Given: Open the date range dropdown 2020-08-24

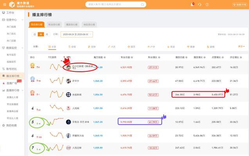Looking at the screenshot, I should click(x=77, y=34).
